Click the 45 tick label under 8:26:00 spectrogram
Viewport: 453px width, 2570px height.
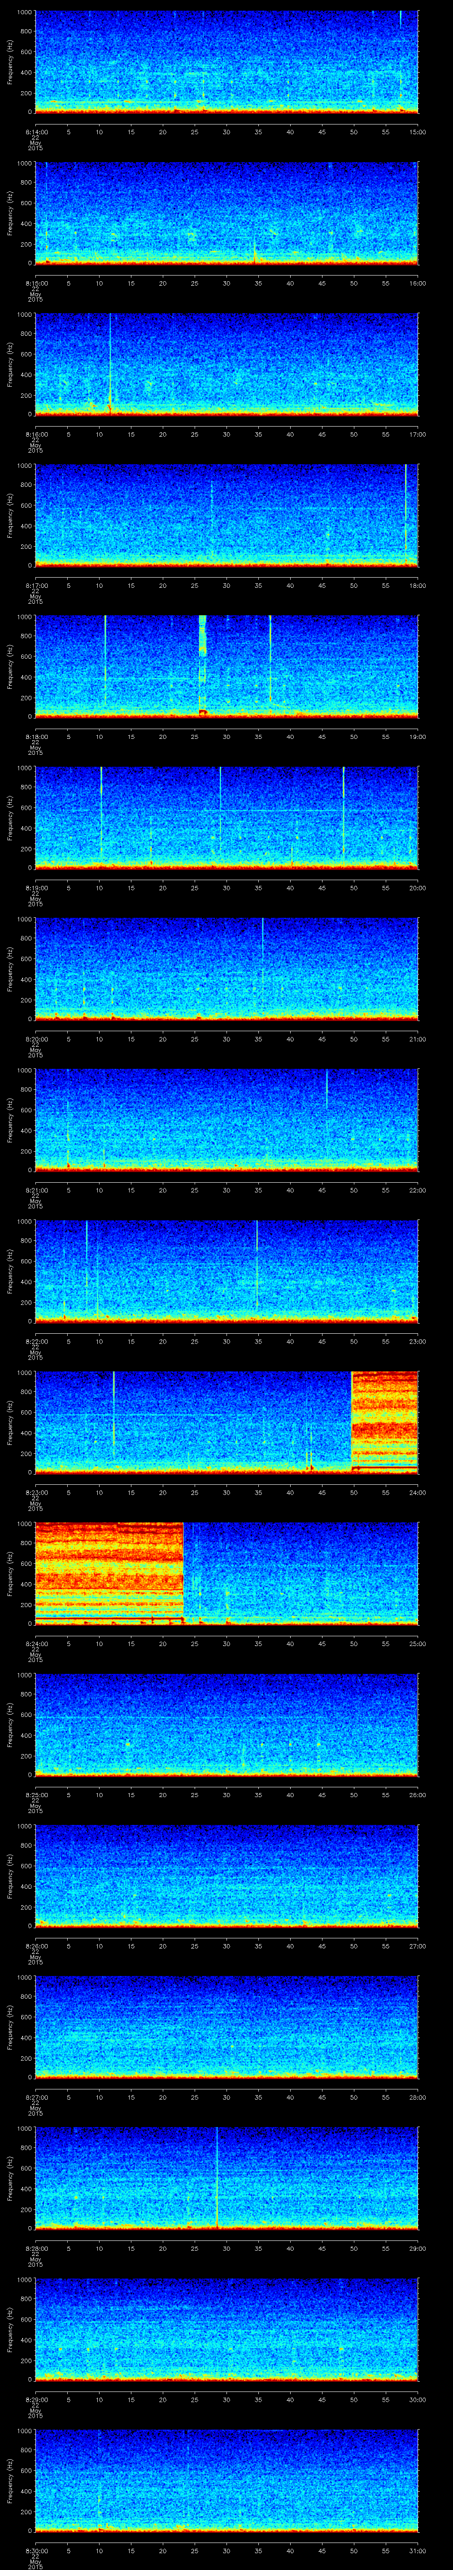click(322, 1945)
